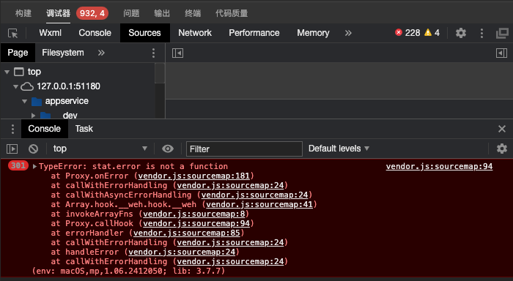Expand the dev folder arrow
This screenshot has width=513, height=281.
33,116
